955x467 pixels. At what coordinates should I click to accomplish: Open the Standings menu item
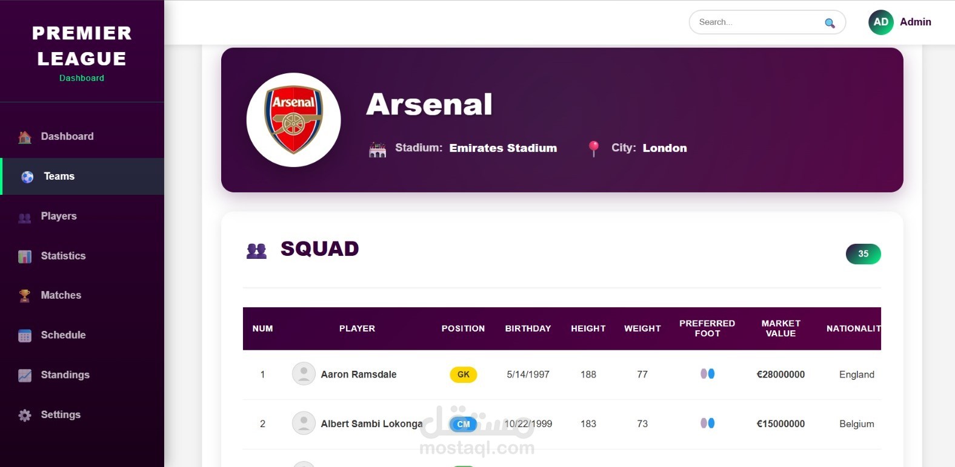65,375
